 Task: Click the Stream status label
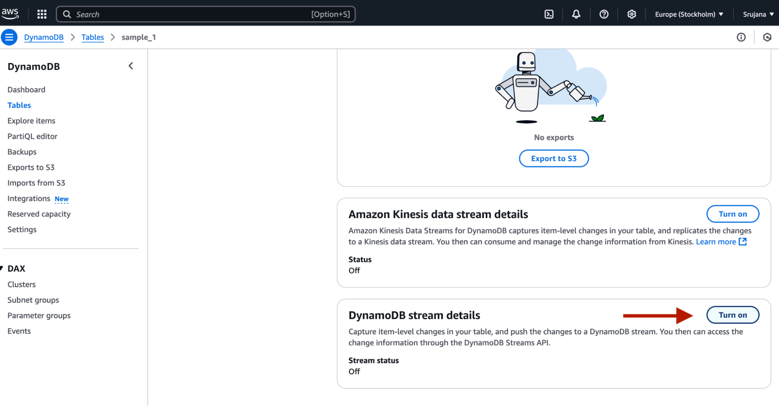[x=374, y=360]
